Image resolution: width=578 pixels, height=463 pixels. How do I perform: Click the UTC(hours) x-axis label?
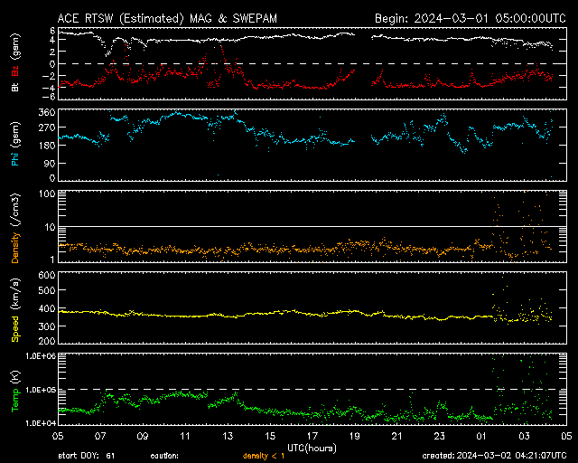pos(312,447)
